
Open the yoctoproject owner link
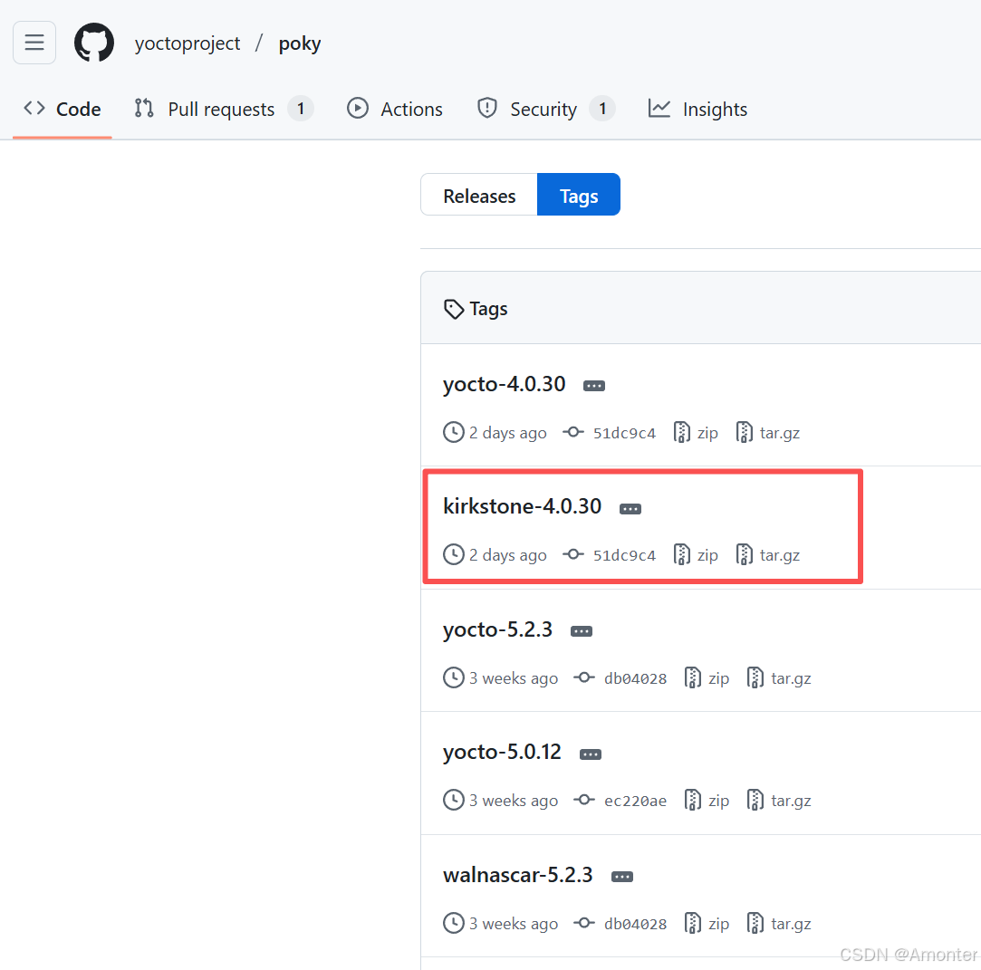[x=188, y=43]
